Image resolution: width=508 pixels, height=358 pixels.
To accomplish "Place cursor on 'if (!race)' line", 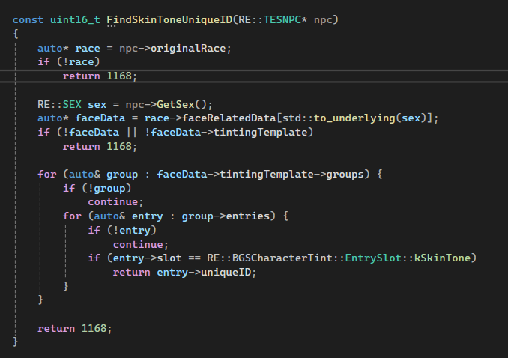I will [x=69, y=62].
